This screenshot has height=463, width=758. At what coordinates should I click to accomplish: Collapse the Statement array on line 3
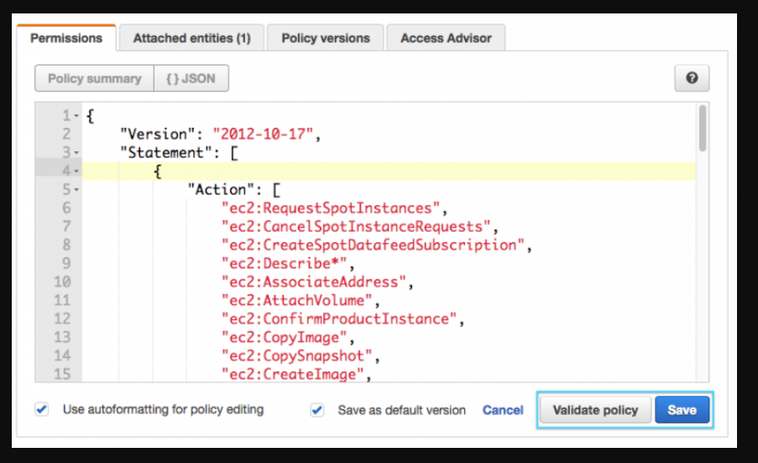click(x=76, y=153)
